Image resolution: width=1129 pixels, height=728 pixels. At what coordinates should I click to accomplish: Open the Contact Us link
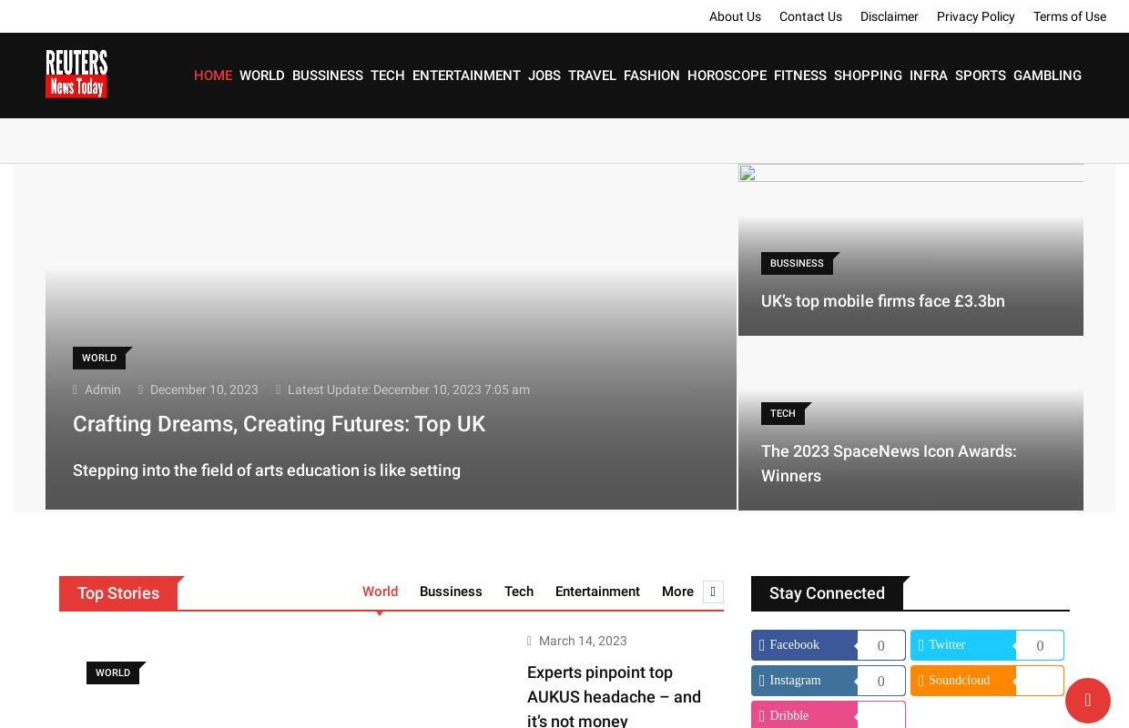(810, 16)
